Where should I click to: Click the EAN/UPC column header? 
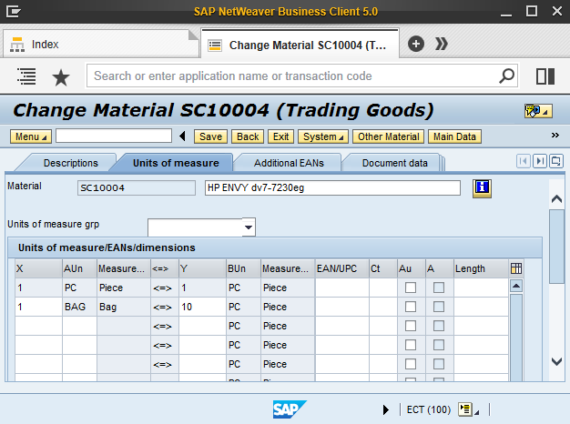click(x=341, y=268)
